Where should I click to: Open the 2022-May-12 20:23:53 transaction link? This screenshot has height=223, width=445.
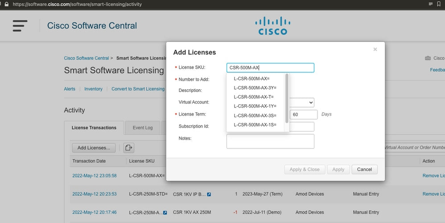(x=95, y=194)
